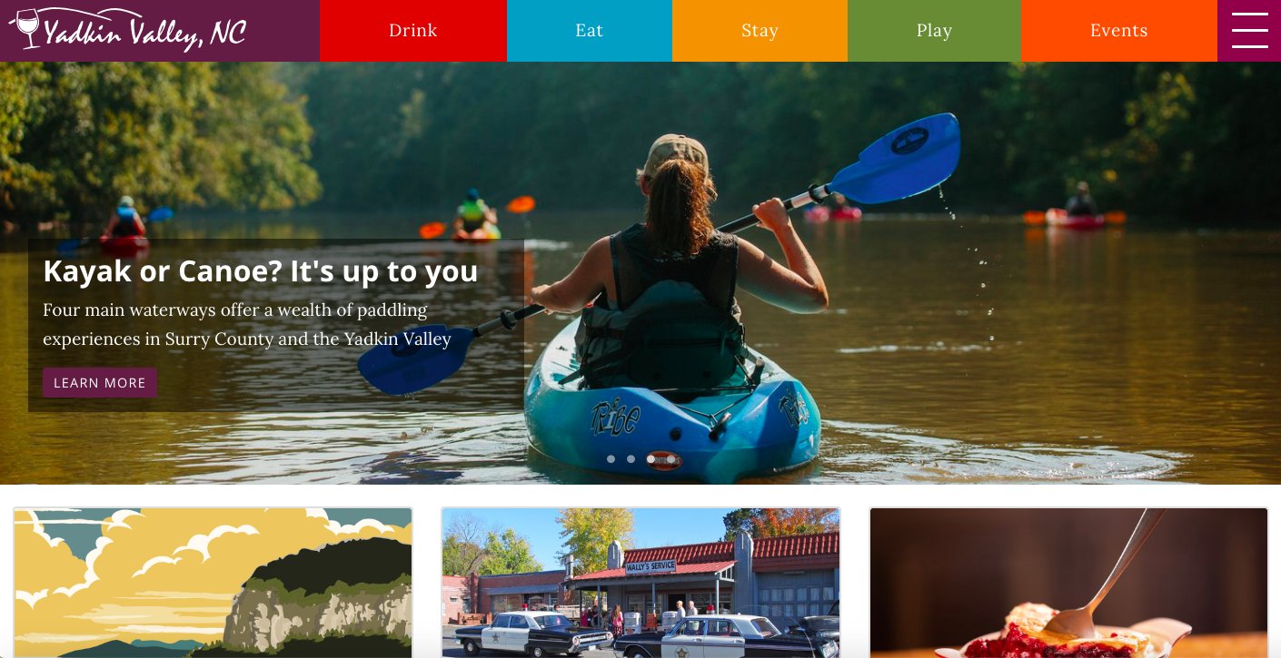Jump to the fourth carousel slide dot
Image resolution: width=1281 pixels, height=658 pixels.
pos(670,459)
